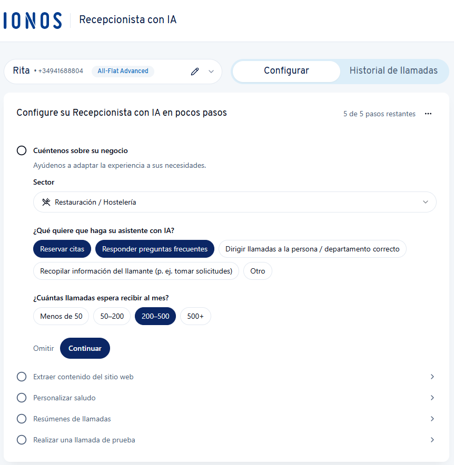This screenshot has width=454, height=465.
Task: Expand Rita's receptionist details with the chevron
Action: [x=210, y=70]
